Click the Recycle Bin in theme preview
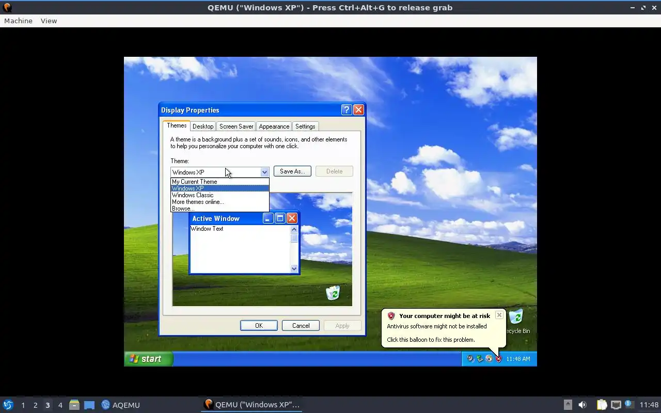661x413 pixels. click(333, 293)
